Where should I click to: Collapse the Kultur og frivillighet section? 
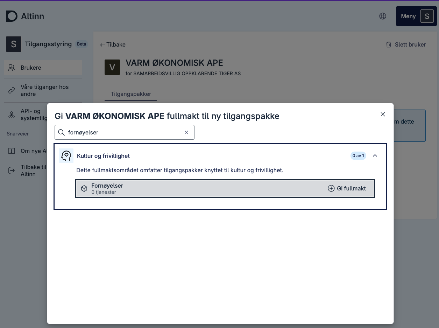(x=375, y=155)
